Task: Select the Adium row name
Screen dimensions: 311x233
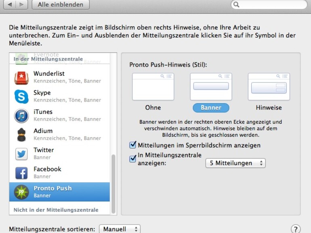Action: (43, 131)
